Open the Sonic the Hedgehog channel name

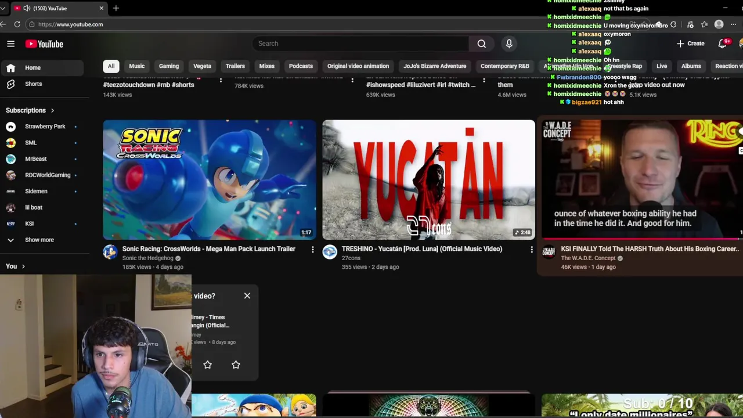coord(148,258)
